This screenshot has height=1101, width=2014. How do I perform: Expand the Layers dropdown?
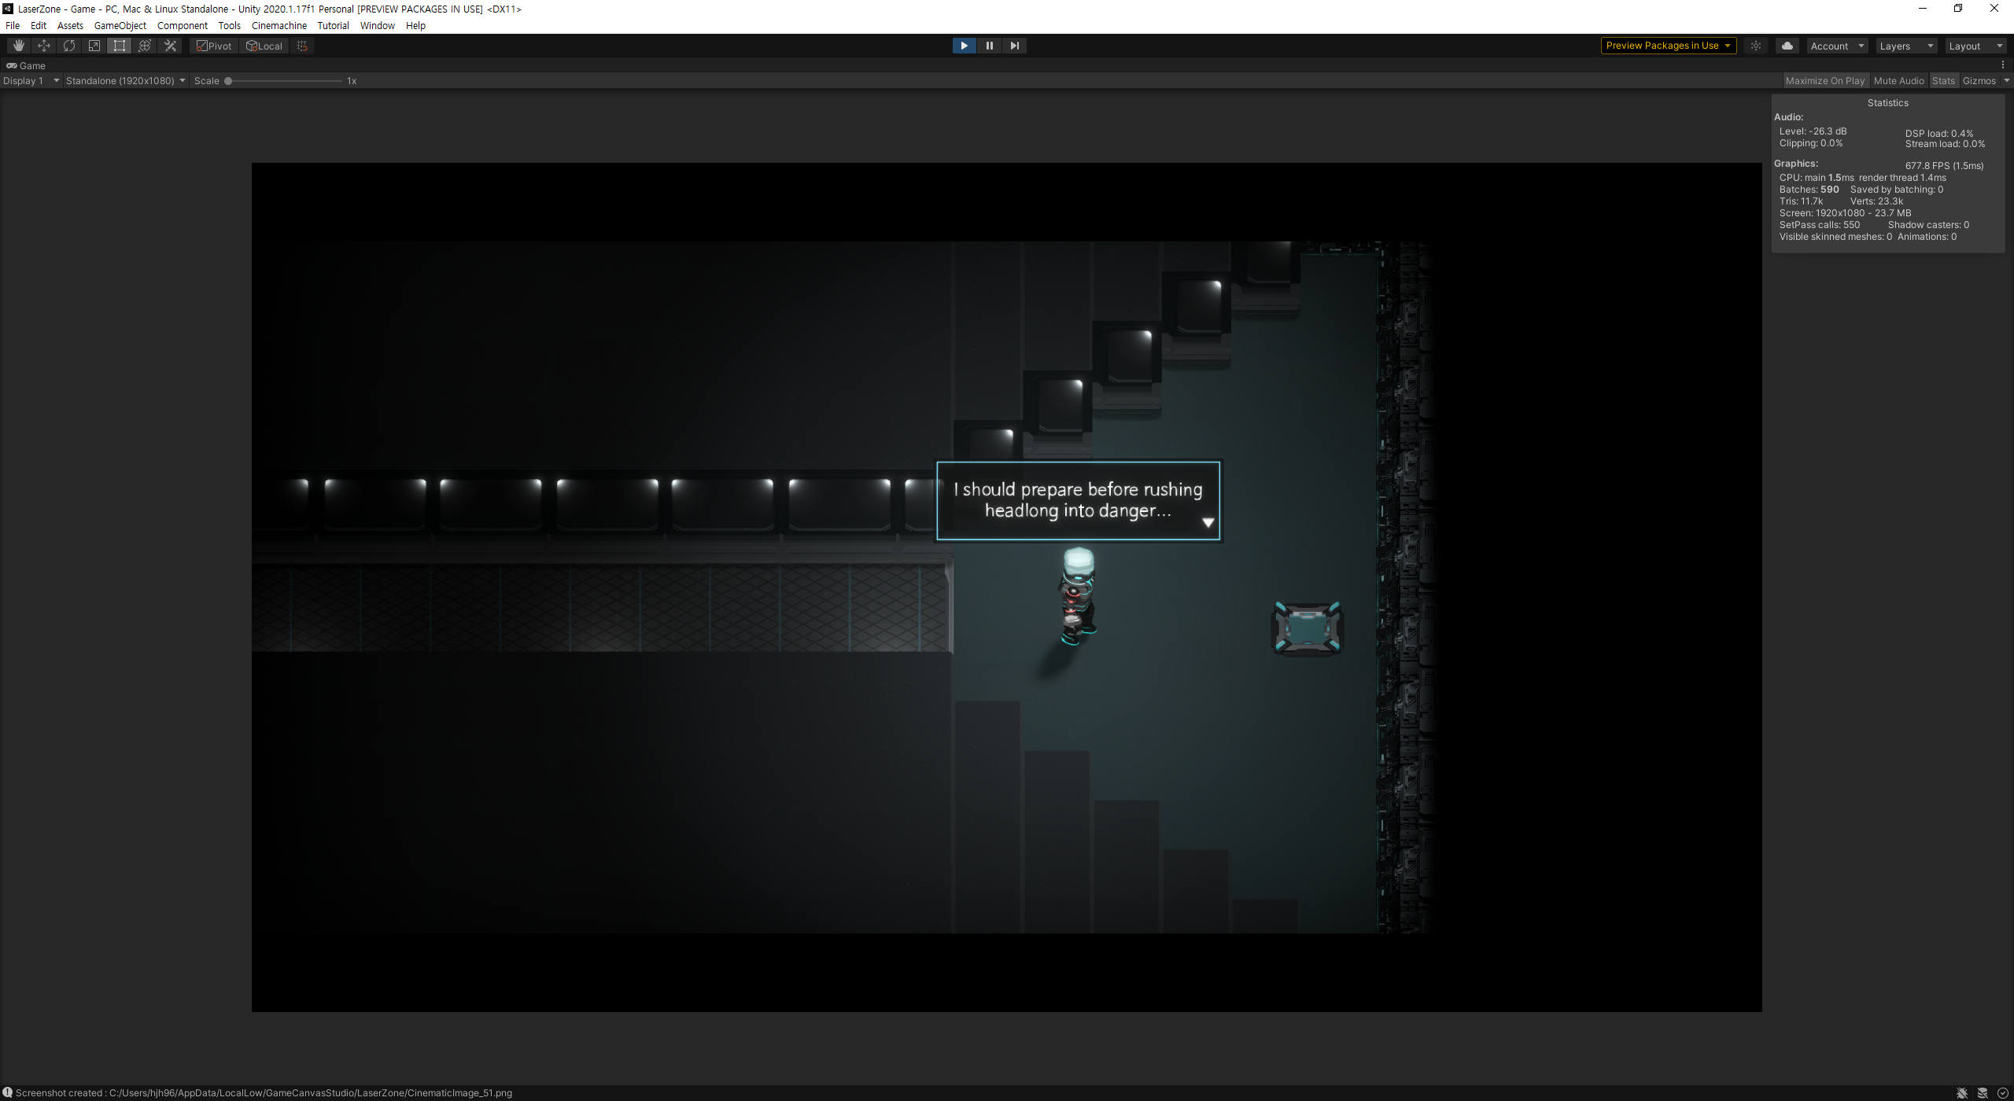[x=1906, y=46]
